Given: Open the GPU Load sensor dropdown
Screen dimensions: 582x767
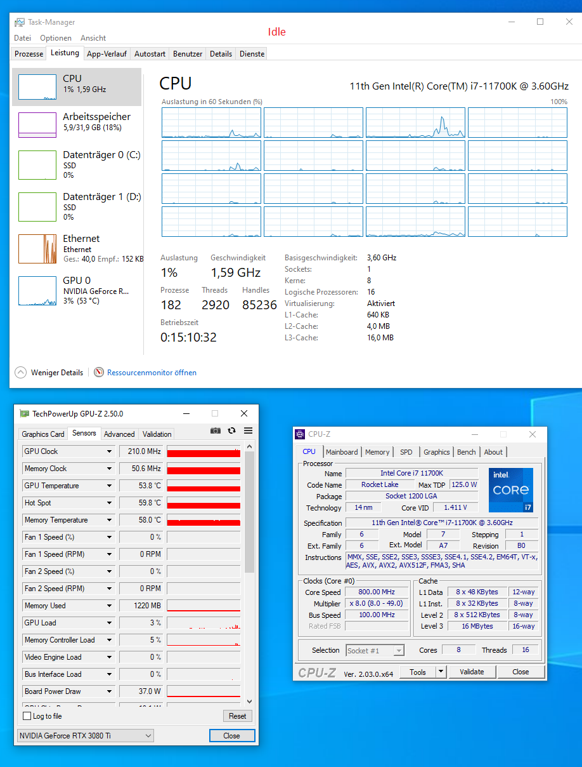Looking at the screenshot, I should 109,623.
